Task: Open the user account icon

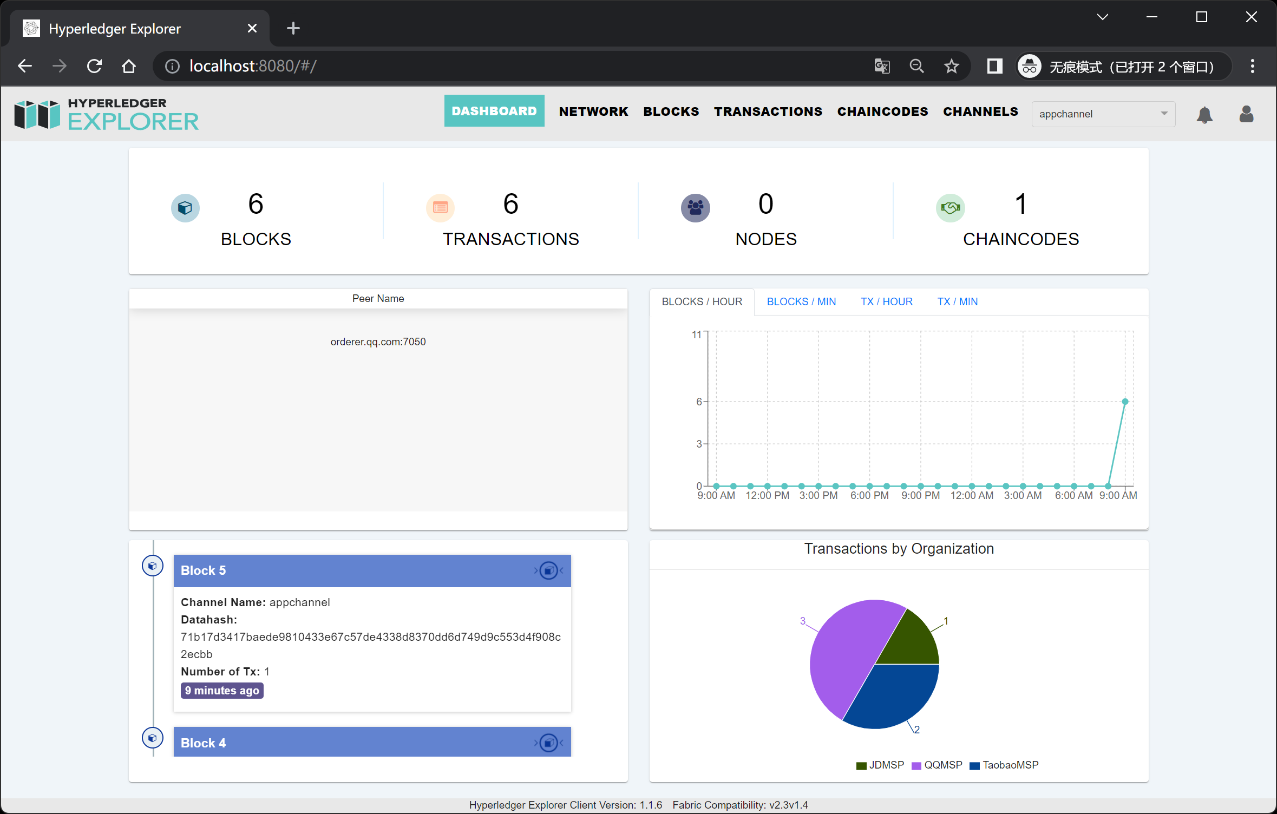Action: [x=1247, y=114]
